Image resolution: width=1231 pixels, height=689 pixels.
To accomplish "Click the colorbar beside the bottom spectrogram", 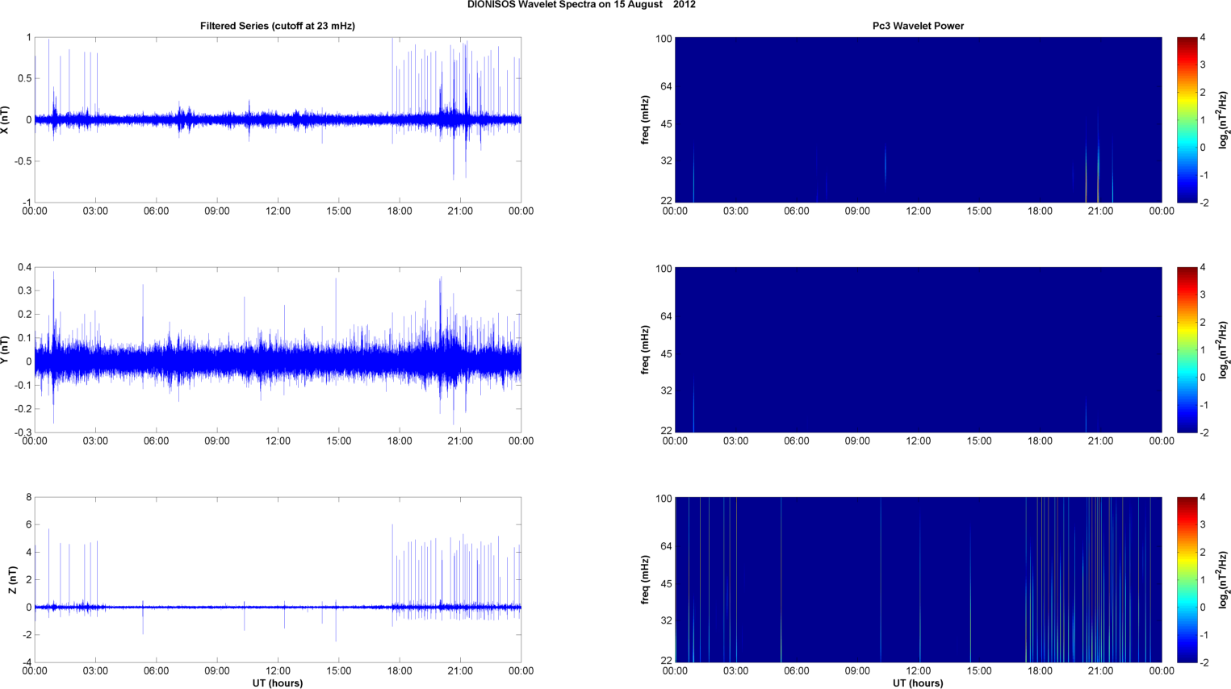I will click(x=1187, y=579).
